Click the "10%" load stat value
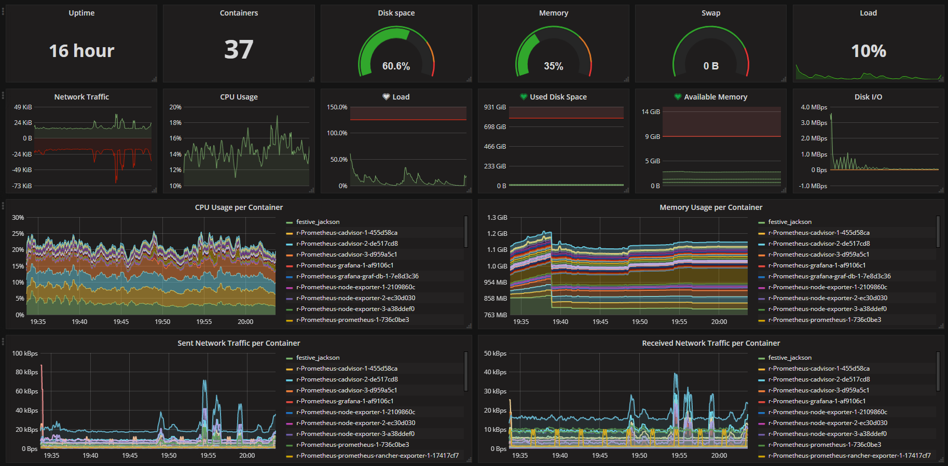 [x=869, y=51]
